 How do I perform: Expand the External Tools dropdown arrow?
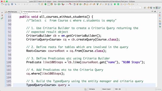tap(72, 4)
